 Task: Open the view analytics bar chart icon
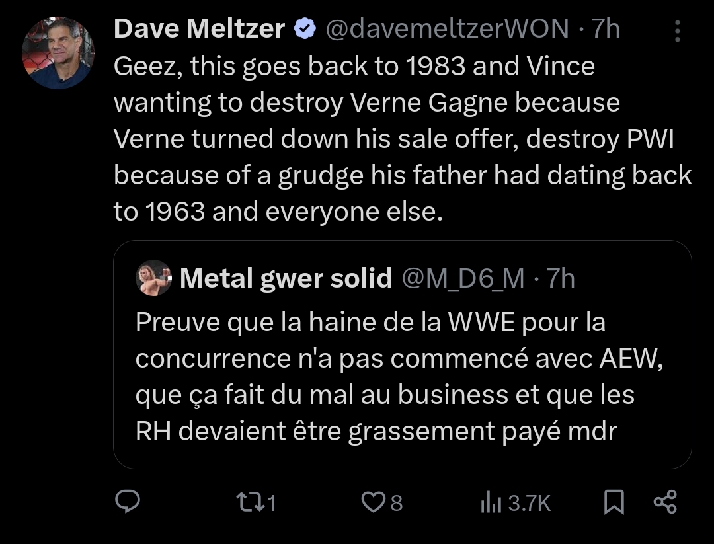491,503
